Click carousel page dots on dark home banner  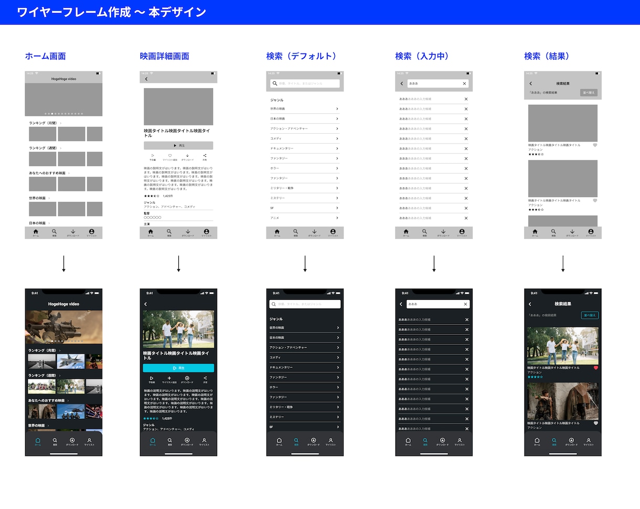(x=63, y=341)
